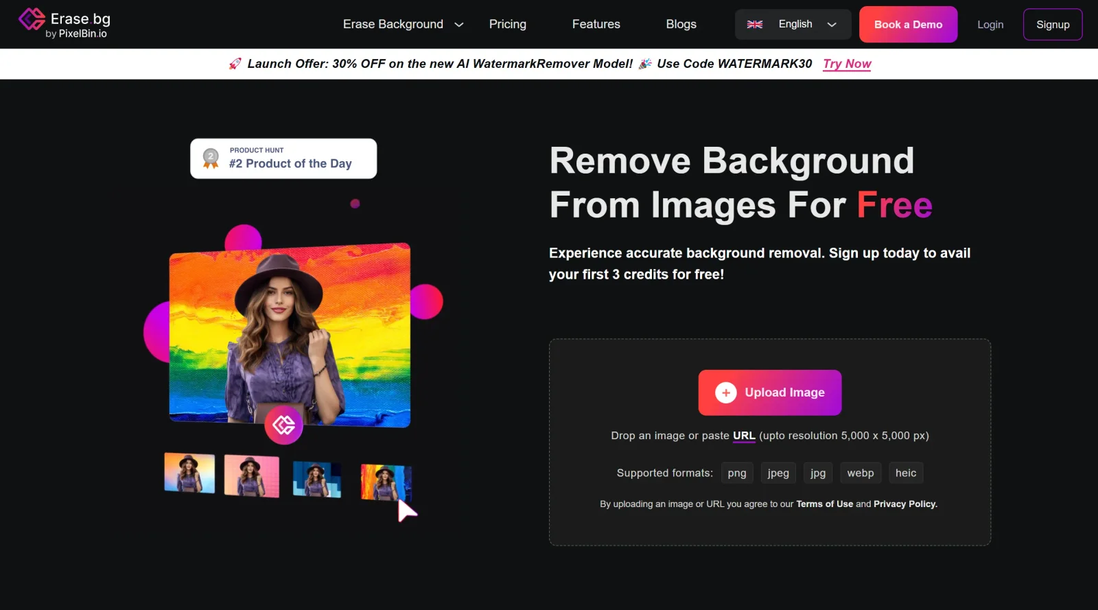The height and width of the screenshot is (610, 1098).
Task: Open the Login page
Action: click(x=990, y=24)
